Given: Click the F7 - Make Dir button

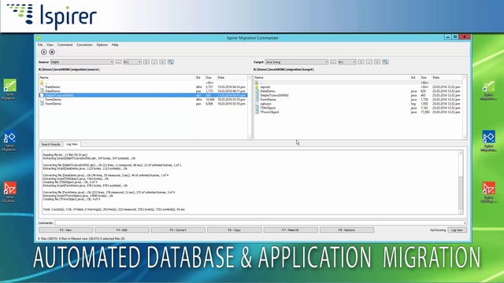Looking at the screenshot, I should tap(291, 230).
